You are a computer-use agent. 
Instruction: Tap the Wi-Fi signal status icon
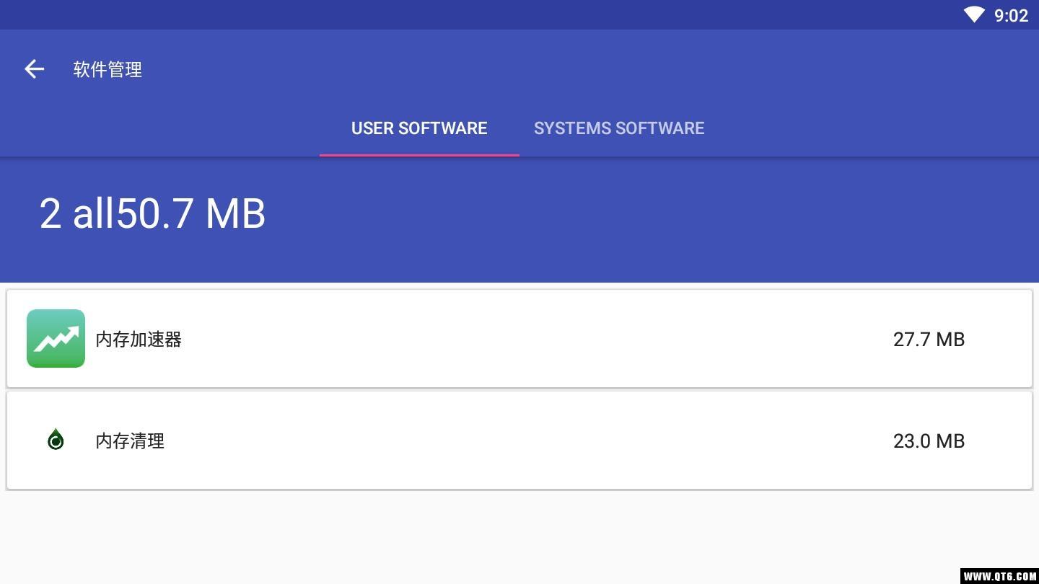click(x=973, y=14)
